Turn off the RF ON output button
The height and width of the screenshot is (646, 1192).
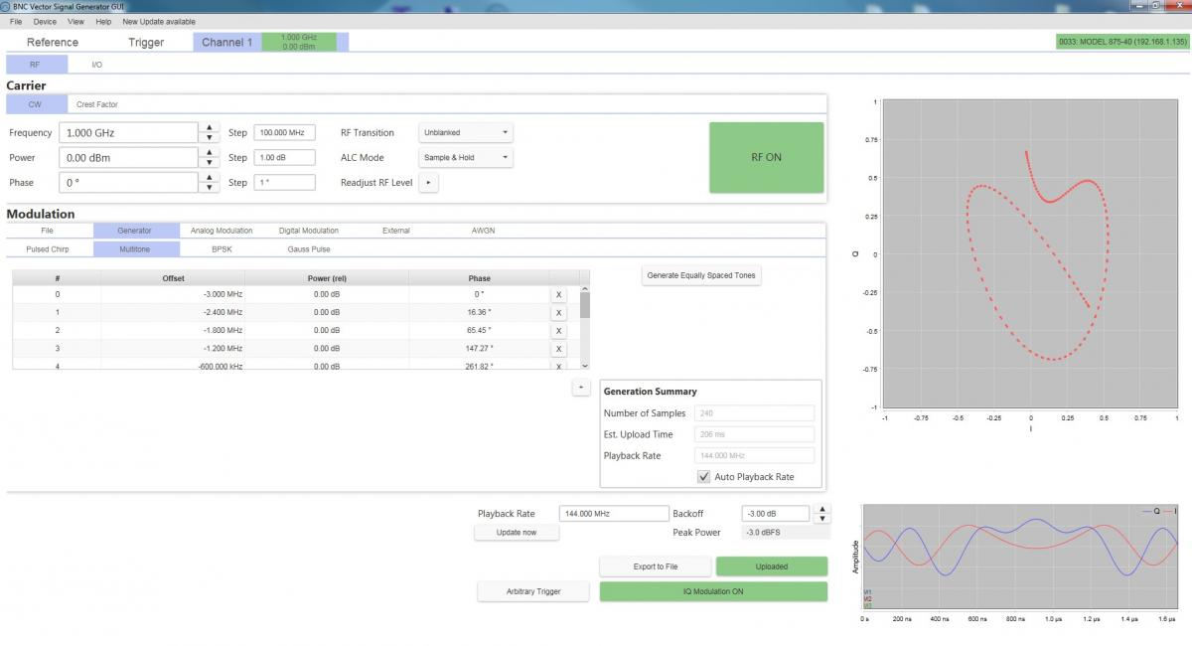[x=766, y=157]
